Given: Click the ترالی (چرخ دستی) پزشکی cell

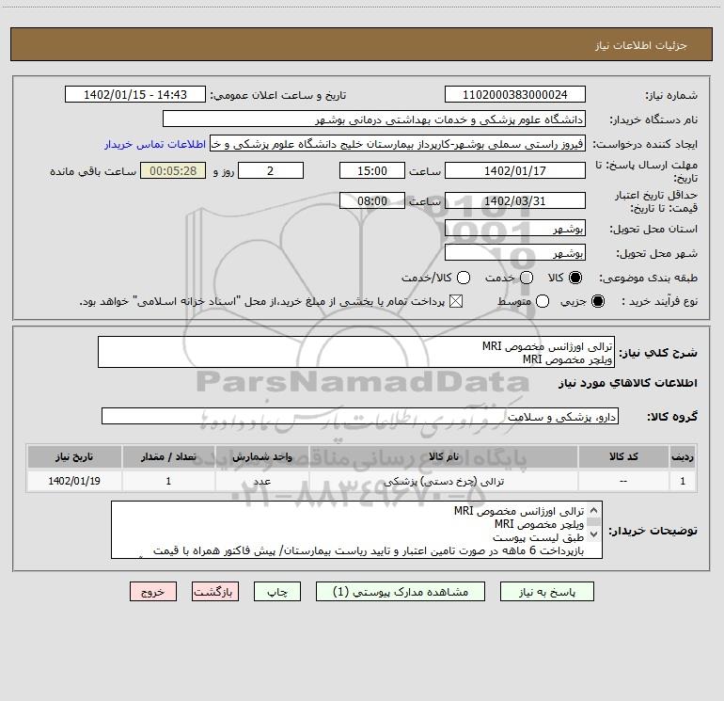Looking at the screenshot, I should click(x=444, y=481).
